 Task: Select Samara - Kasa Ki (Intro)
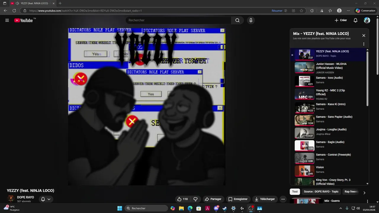click(328, 107)
